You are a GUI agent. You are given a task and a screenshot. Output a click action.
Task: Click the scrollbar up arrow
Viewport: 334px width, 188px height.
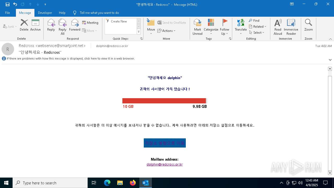(x=330, y=69)
